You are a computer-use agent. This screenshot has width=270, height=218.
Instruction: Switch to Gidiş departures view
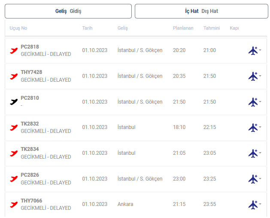point(76,11)
